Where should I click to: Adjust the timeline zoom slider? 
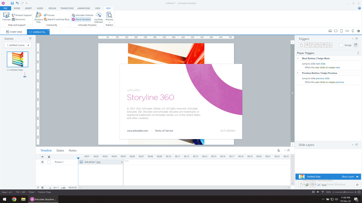click(57, 187)
